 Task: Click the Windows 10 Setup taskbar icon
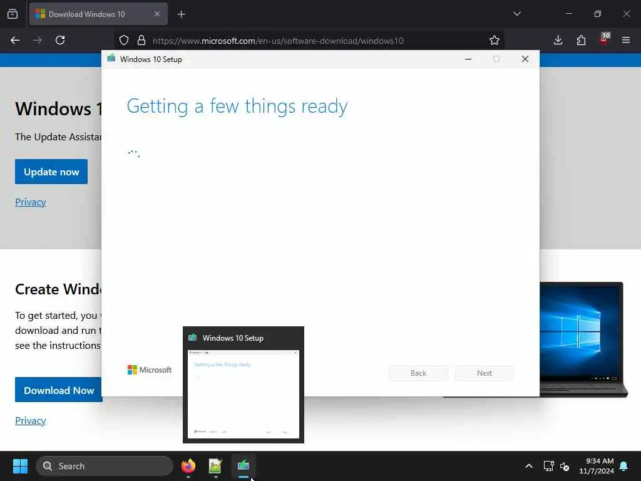pos(244,466)
